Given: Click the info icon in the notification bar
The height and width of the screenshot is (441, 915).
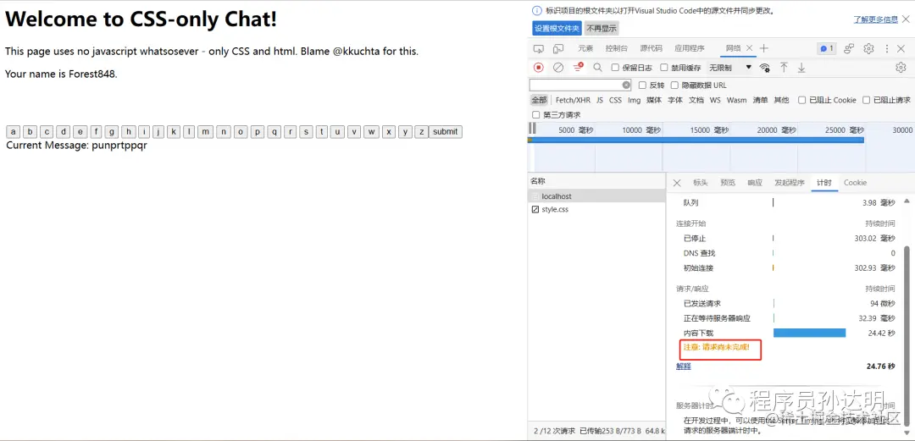Looking at the screenshot, I should click(537, 10).
